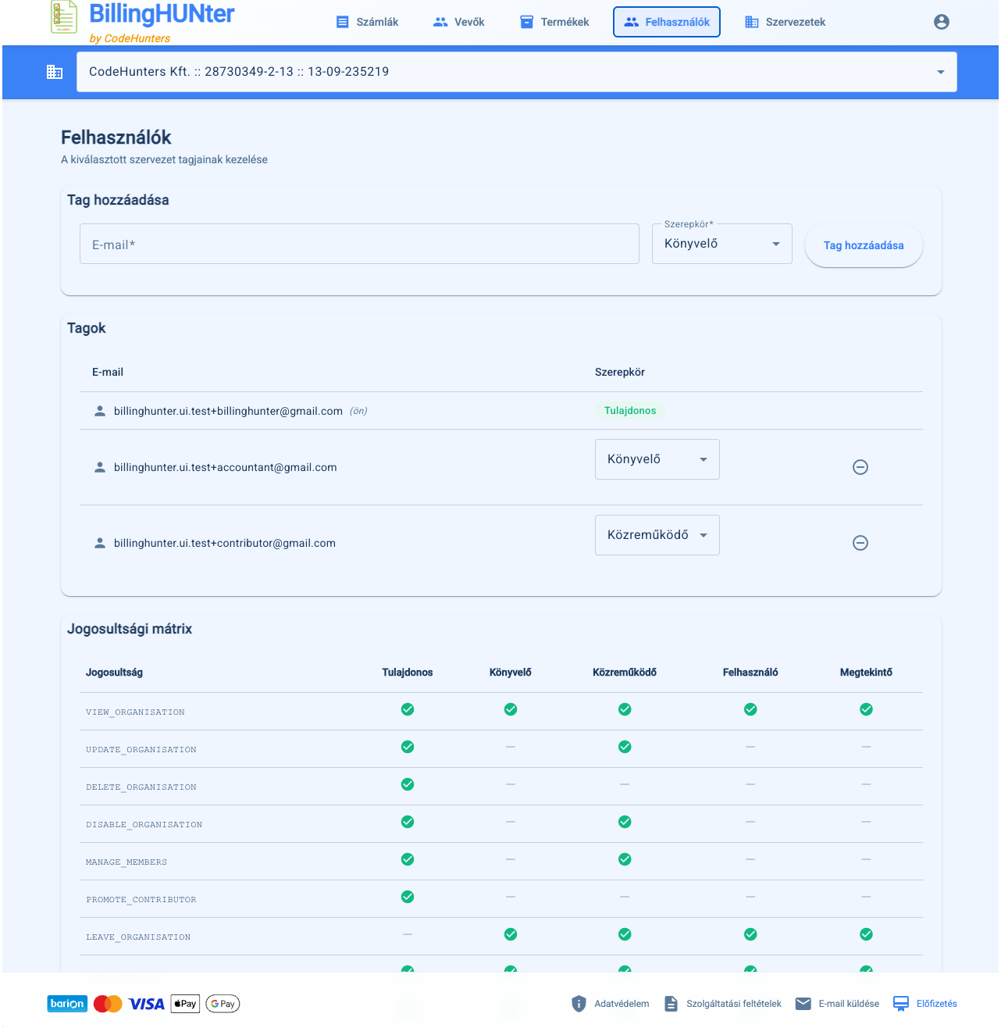Open the CodeHunters Kft. organisation selector
1001x1028 pixels.
pyautogui.click(x=517, y=72)
